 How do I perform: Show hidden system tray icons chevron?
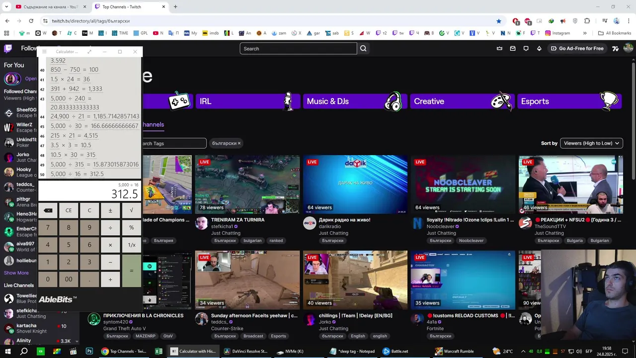coord(523,351)
